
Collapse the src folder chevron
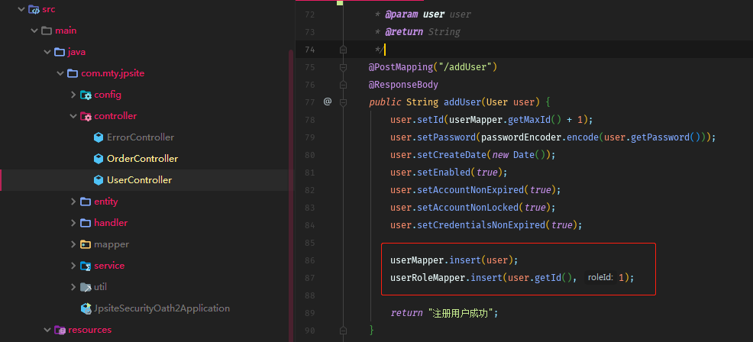click(x=21, y=9)
